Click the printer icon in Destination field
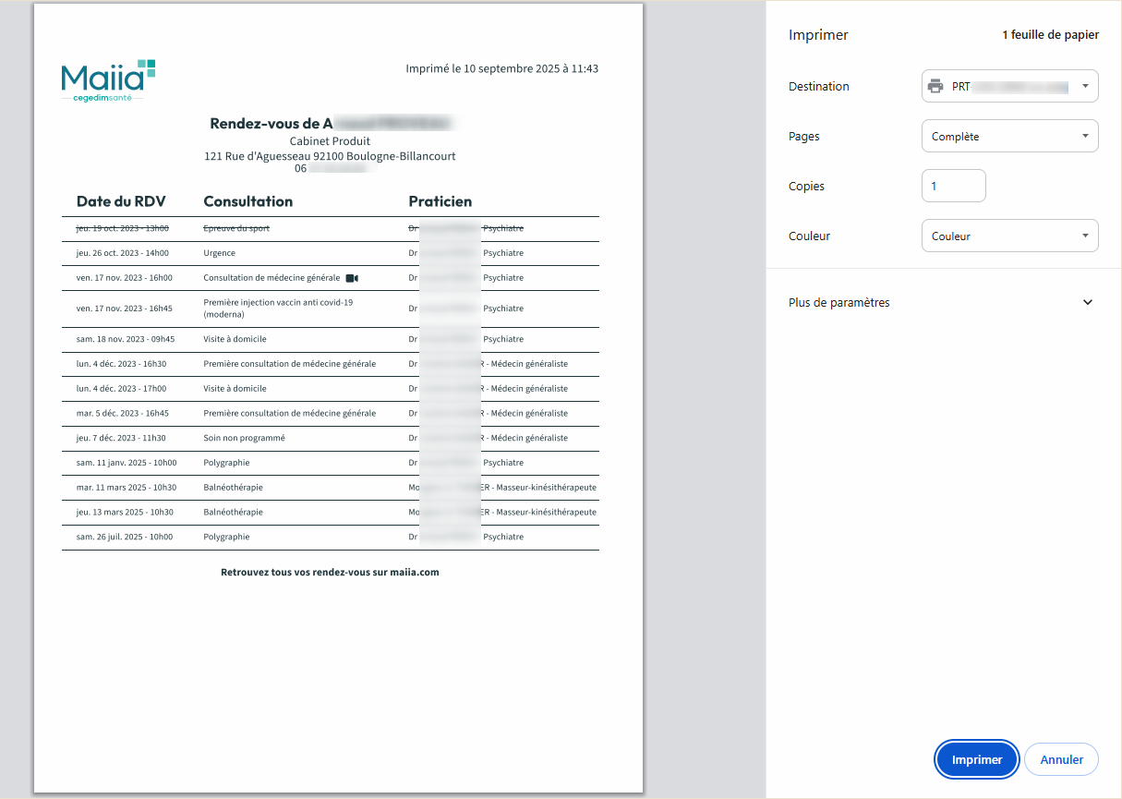 coord(935,87)
